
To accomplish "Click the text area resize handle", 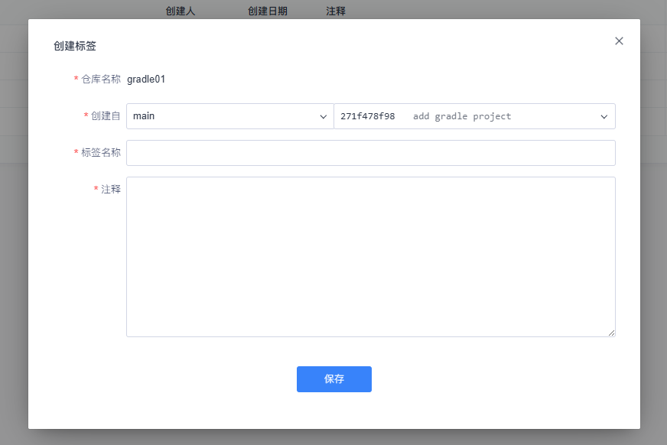I will [611, 333].
